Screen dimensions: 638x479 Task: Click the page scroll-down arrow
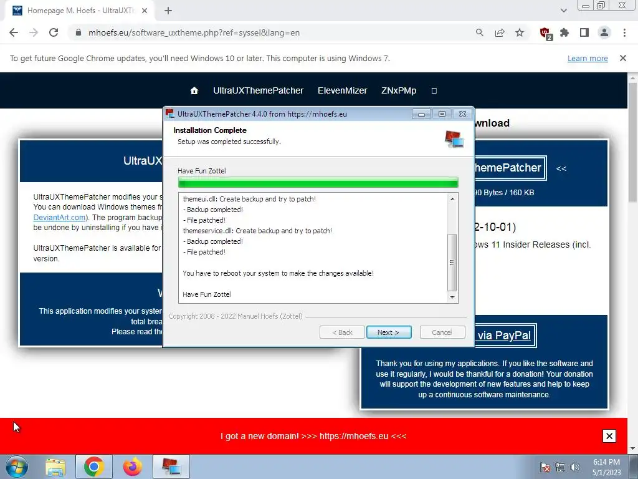click(x=633, y=449)
